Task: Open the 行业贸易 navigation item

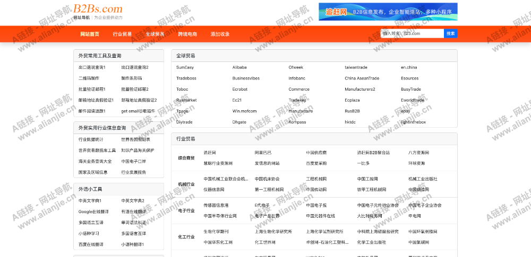Action: (122, 34)
